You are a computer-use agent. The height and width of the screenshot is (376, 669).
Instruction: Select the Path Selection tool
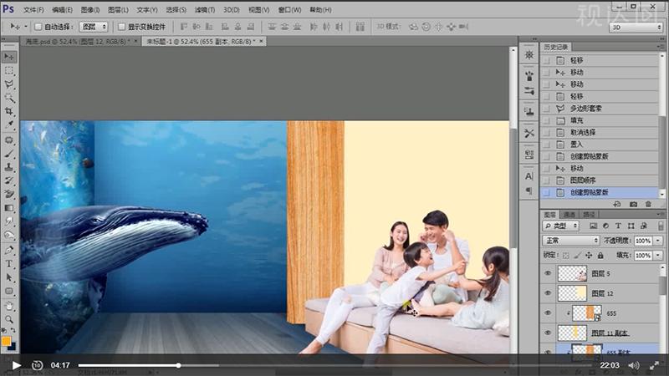[9, 277]
